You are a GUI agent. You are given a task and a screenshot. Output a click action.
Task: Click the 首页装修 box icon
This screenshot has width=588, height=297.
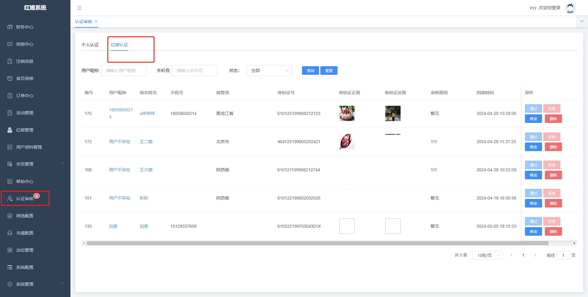click(10, 78)
